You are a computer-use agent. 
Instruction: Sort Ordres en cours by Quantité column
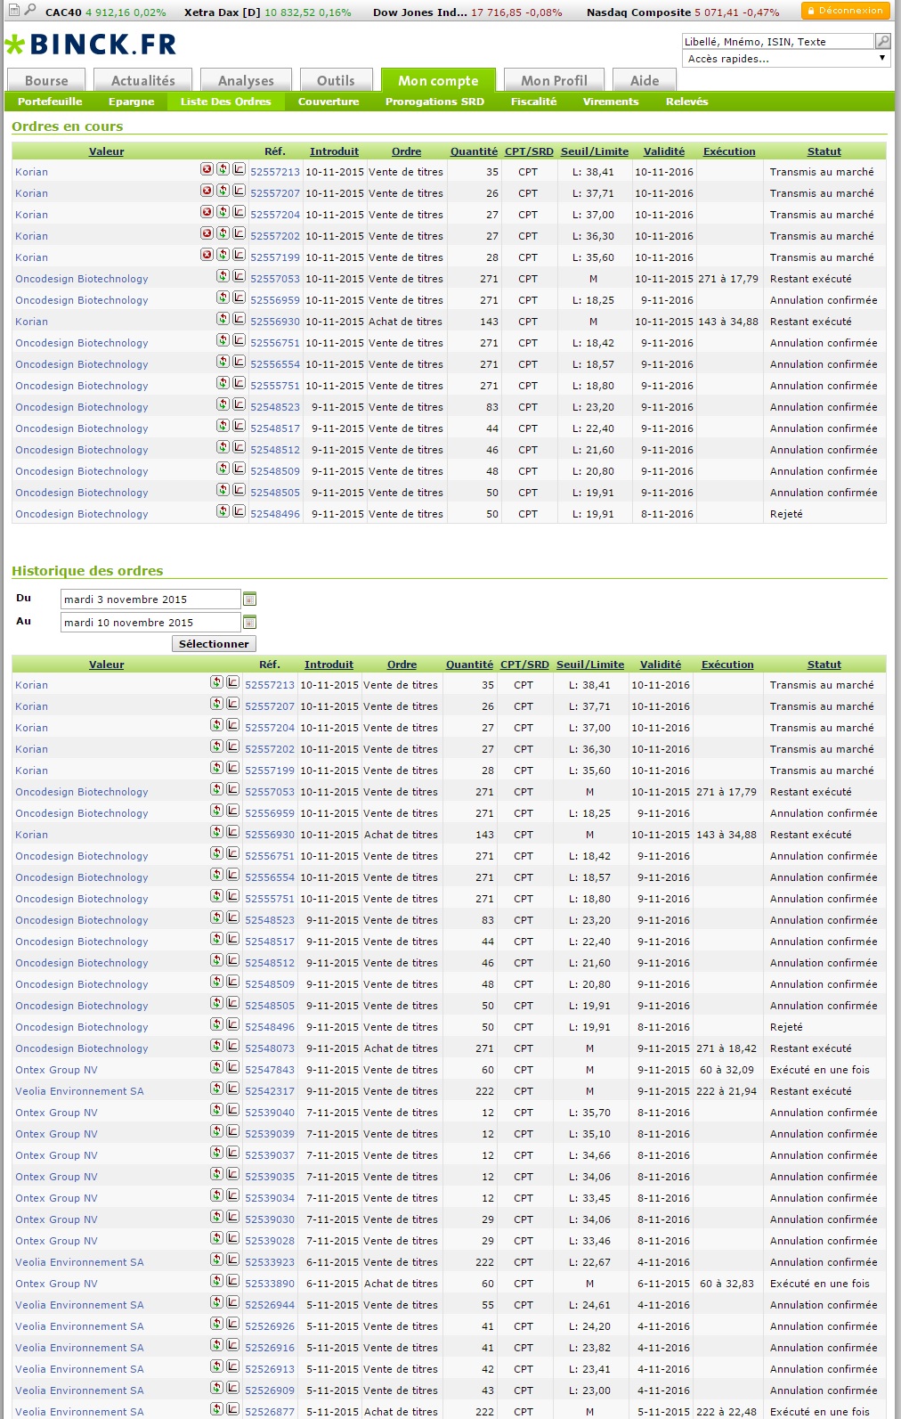[x=474, y=151]
